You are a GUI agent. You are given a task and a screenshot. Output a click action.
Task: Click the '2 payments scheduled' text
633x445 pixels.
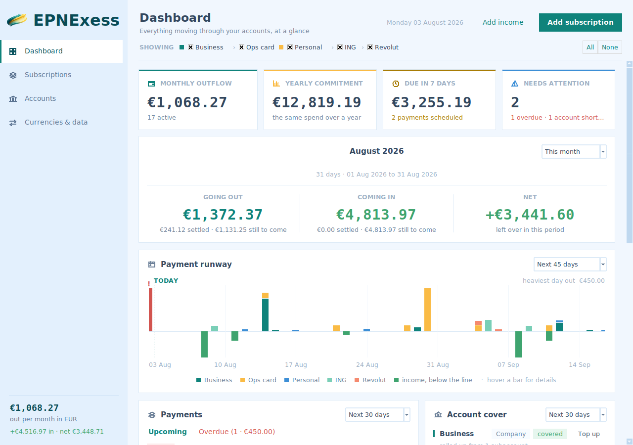coord(427,118)
